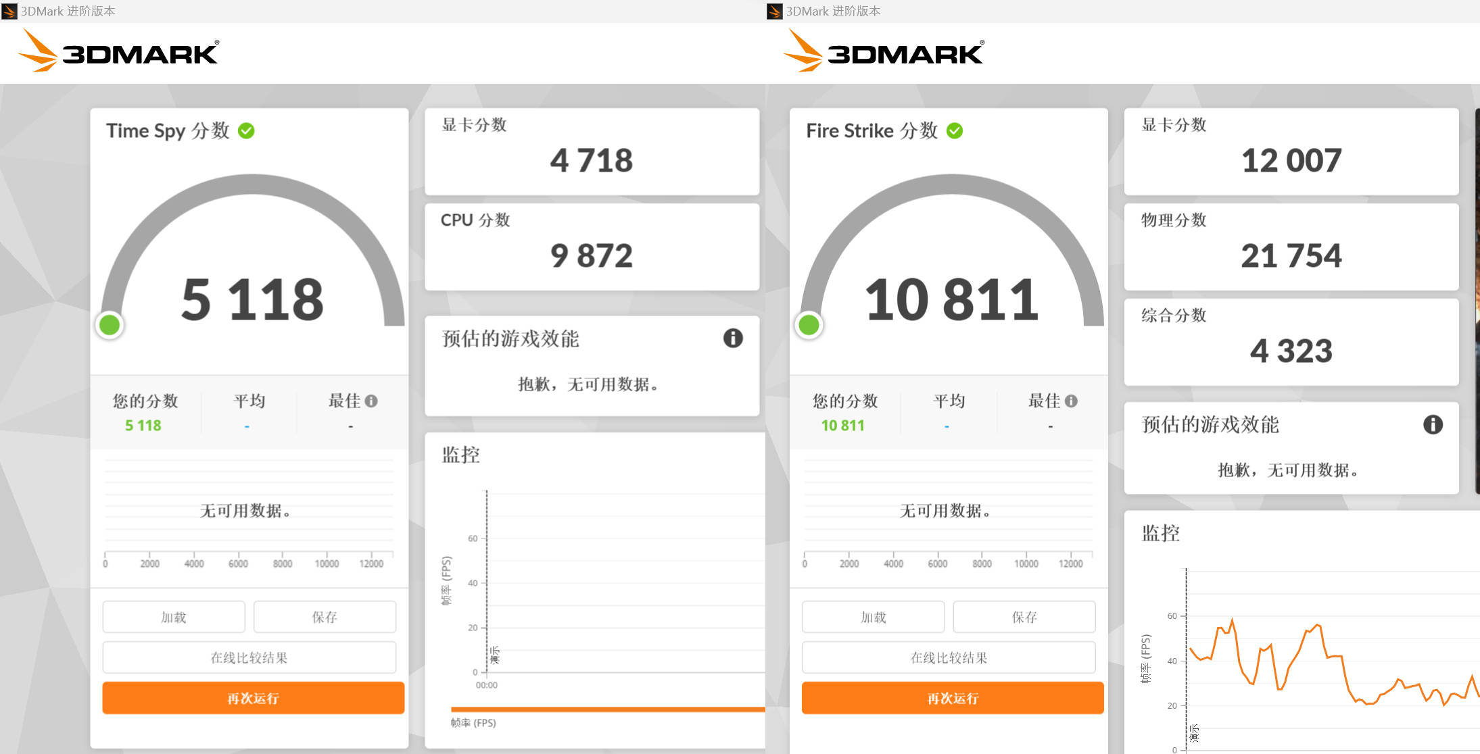Select Time Spy CPU score 9 872
Screen dimensions: 1480x754
point(592,256)
